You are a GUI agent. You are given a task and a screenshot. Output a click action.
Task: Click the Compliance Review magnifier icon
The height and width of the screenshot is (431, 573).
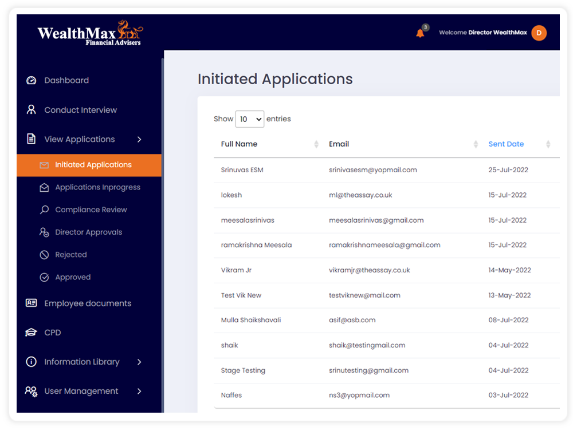[44, 209]
